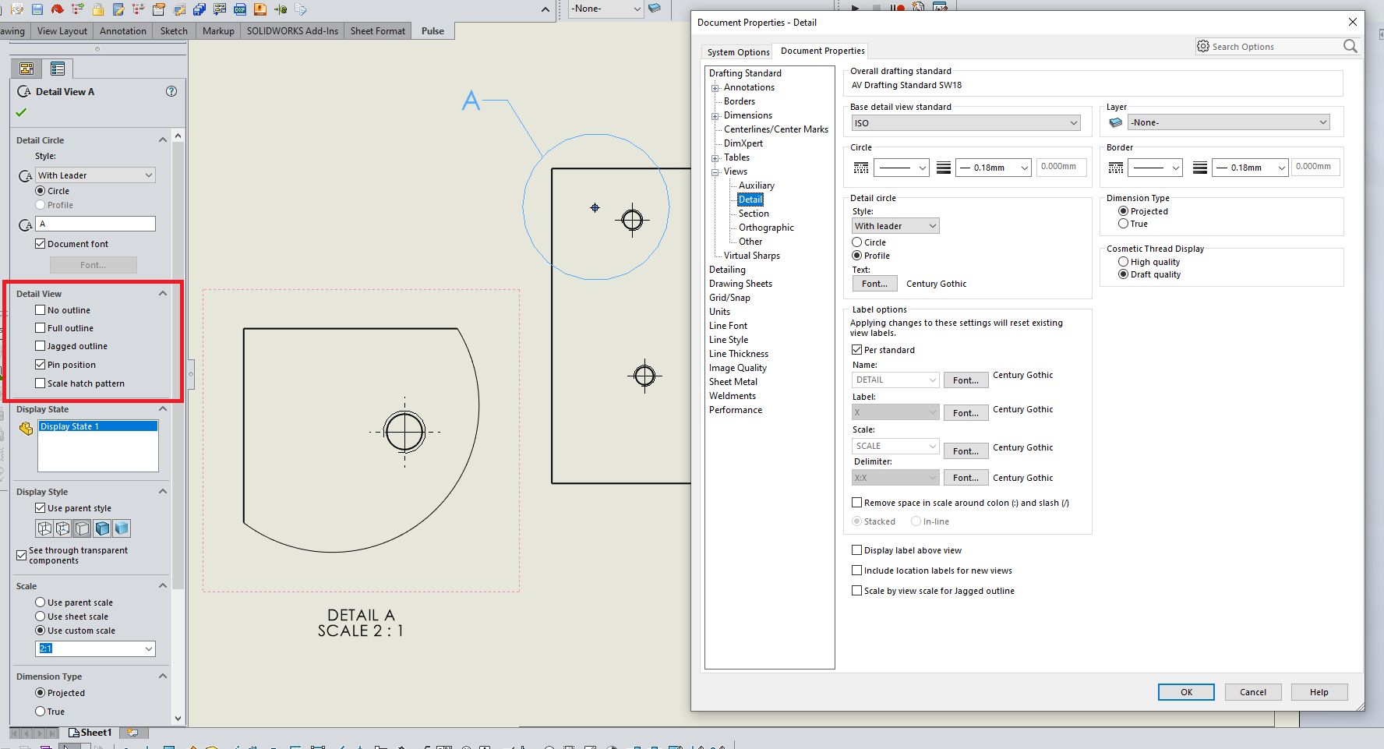Viewport: 1384px width, 749px height.
Task: Select the Use sheet scale radio button
Action: 41,617
